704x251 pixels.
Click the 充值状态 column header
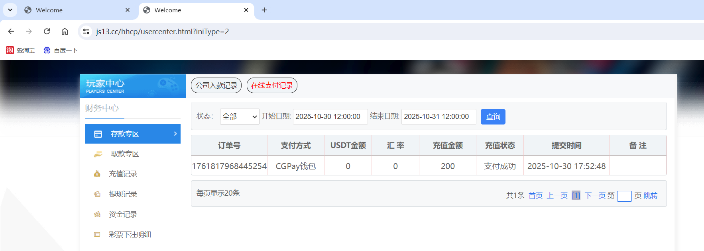click(500, 146)
